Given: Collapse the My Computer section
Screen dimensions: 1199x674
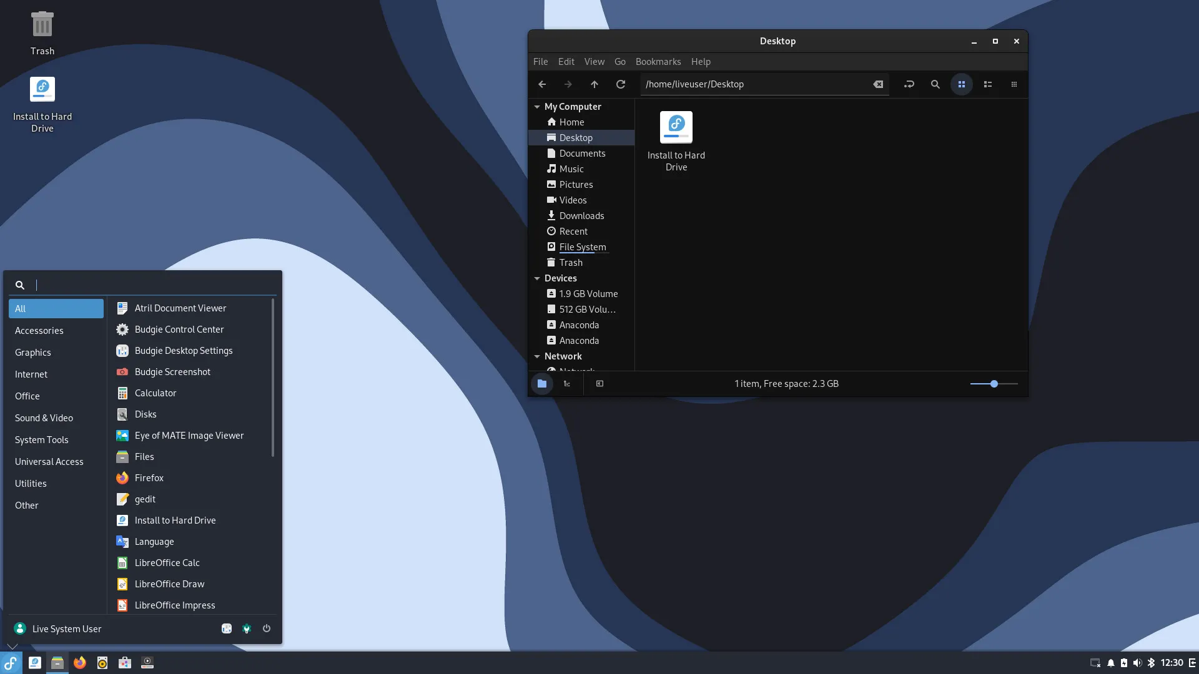Looking at the screenshot, I should click(x=537, y=107).
